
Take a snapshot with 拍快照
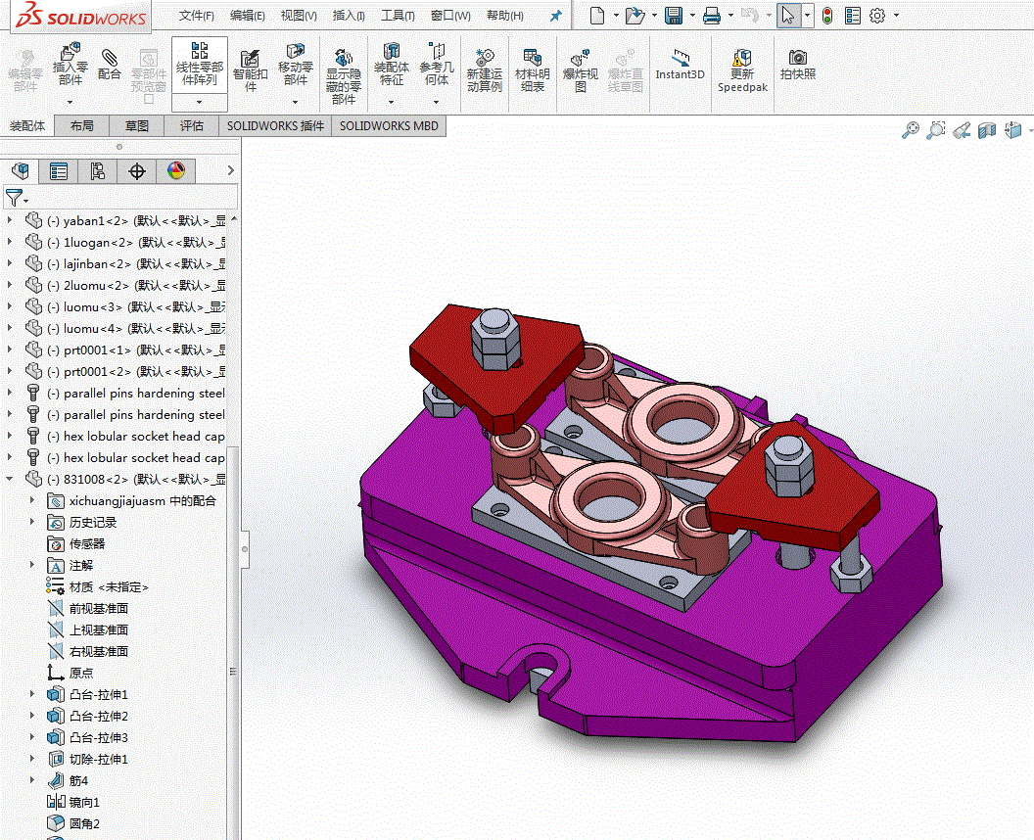click(798, 65)
